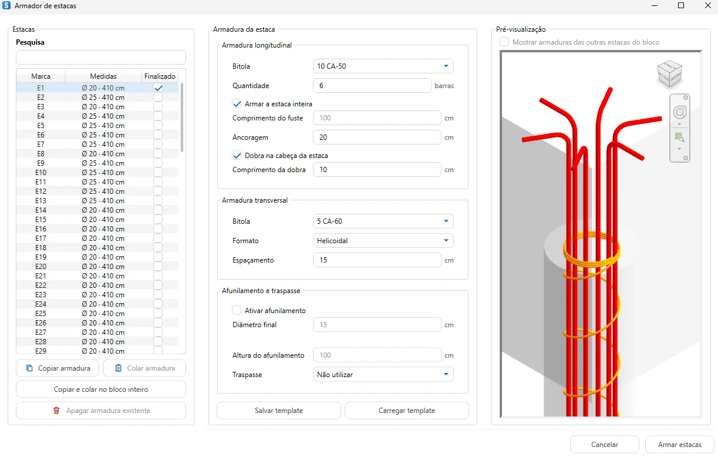This screenshot has height=457, width=718.
Task: Toggle Armar a estaca inteira checkbox
Action: point(237,104)
